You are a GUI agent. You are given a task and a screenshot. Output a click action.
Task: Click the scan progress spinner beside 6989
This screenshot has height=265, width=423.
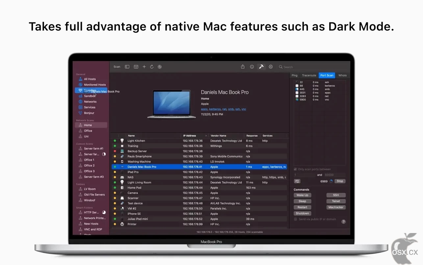331,181
